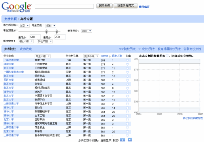Focus the Google search text box
Screen dimensions: 204x142
[64, 6]
